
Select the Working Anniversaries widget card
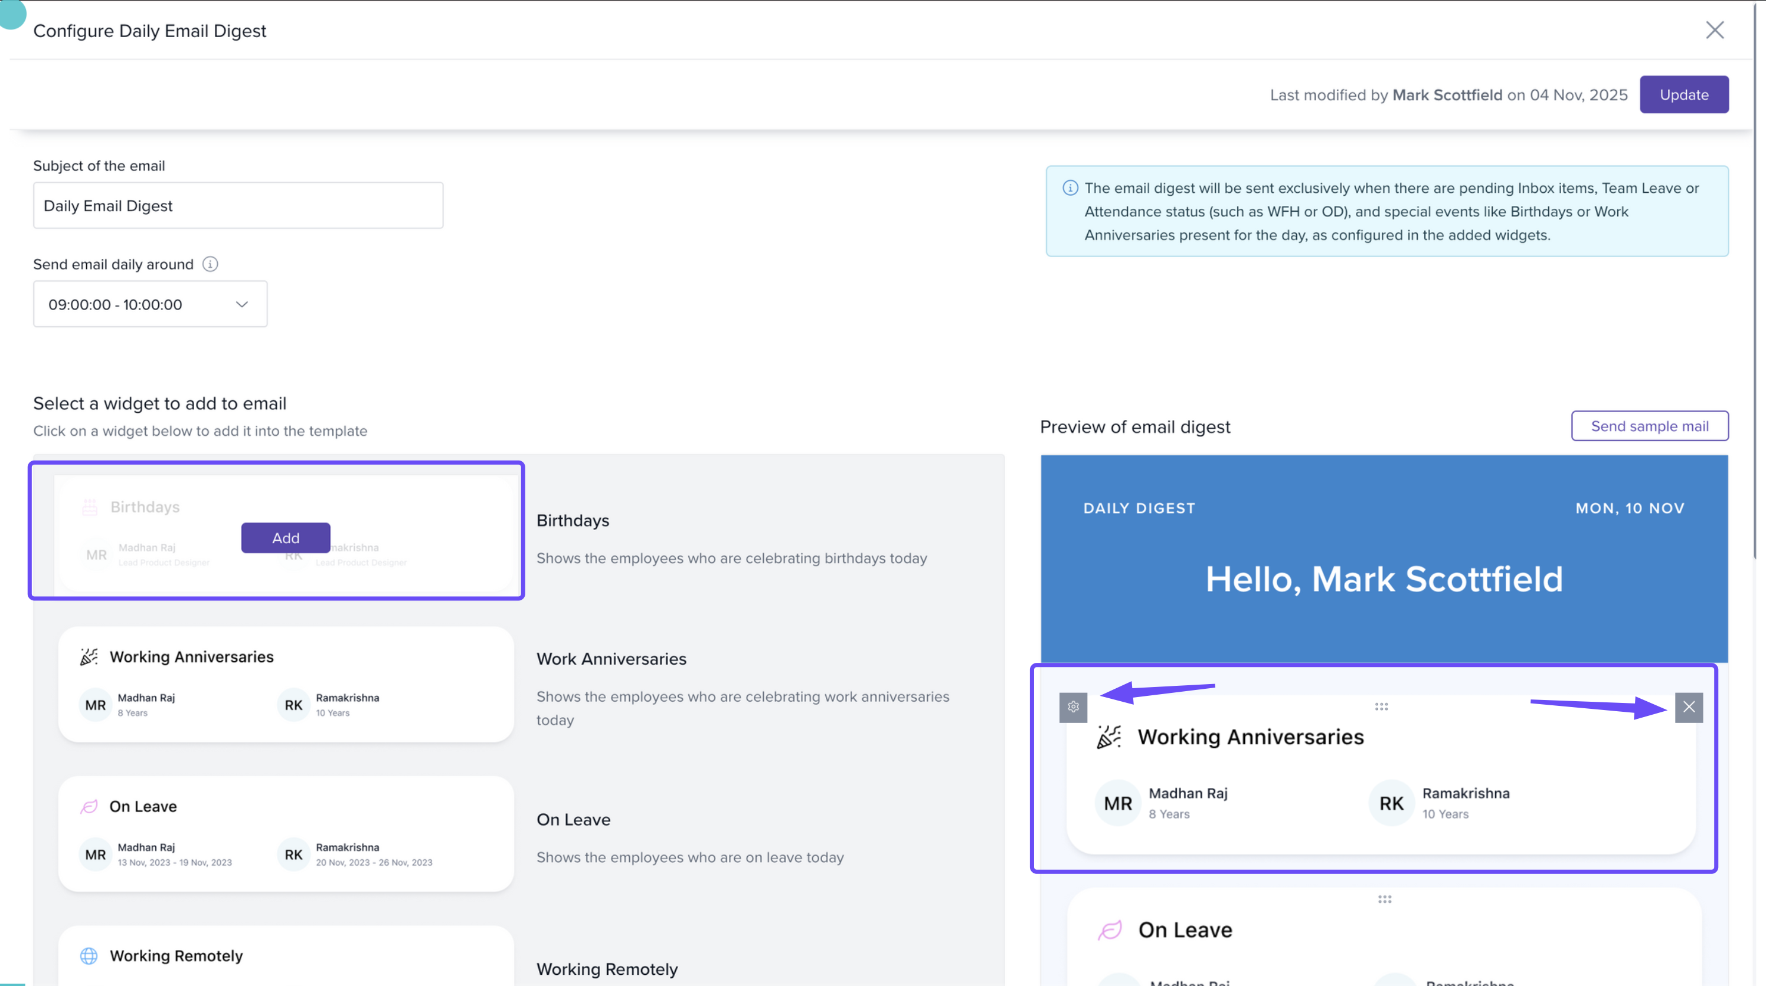(x=285, y=683)
